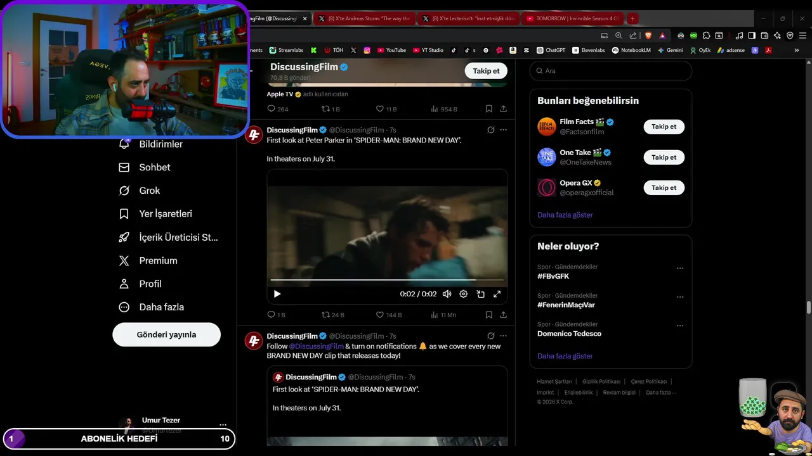The width and height of the screenshot is (812, 456).
Task: Open a new browser tab
Action: tap(632, 18)
